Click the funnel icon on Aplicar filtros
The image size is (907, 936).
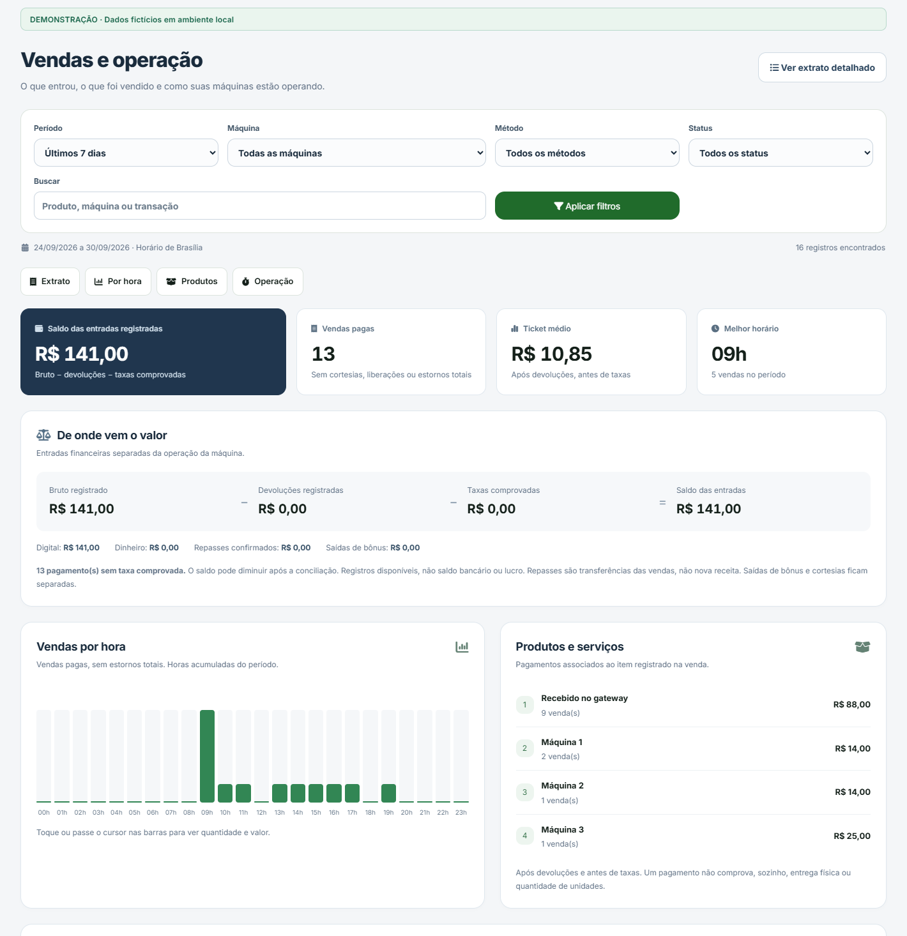click(x=558, y=206)
